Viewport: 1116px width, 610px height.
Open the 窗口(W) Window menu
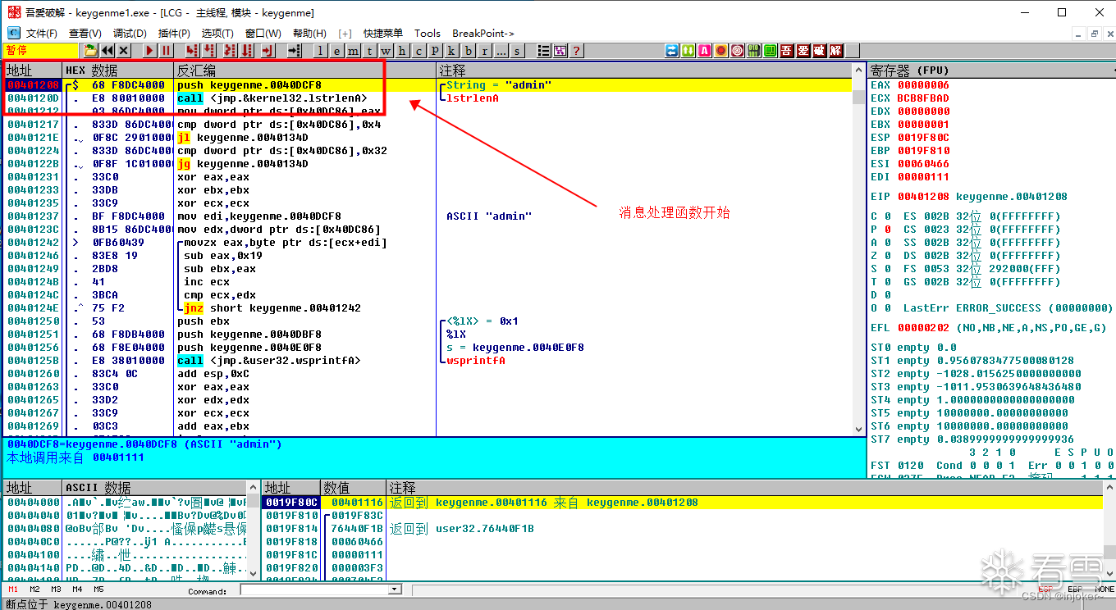pyautogui.click(x=263, y=34)
